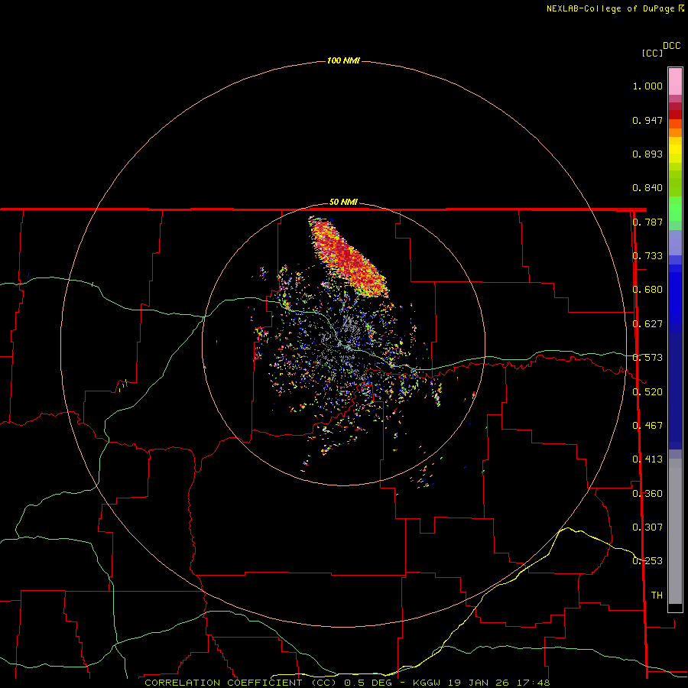Select the 0.520 scale value
The image size is (688, 688).
point(647,392)
